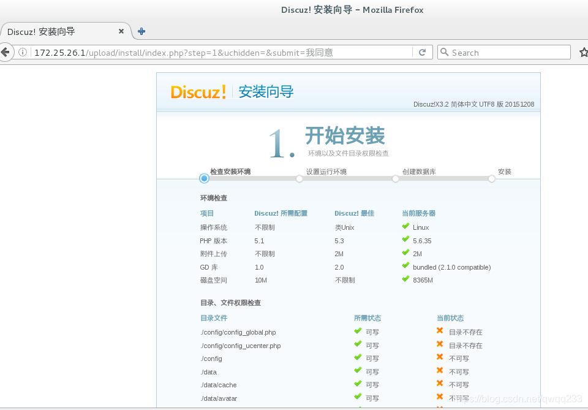
Task: Click the 10M required disk value
Action: 261,280
